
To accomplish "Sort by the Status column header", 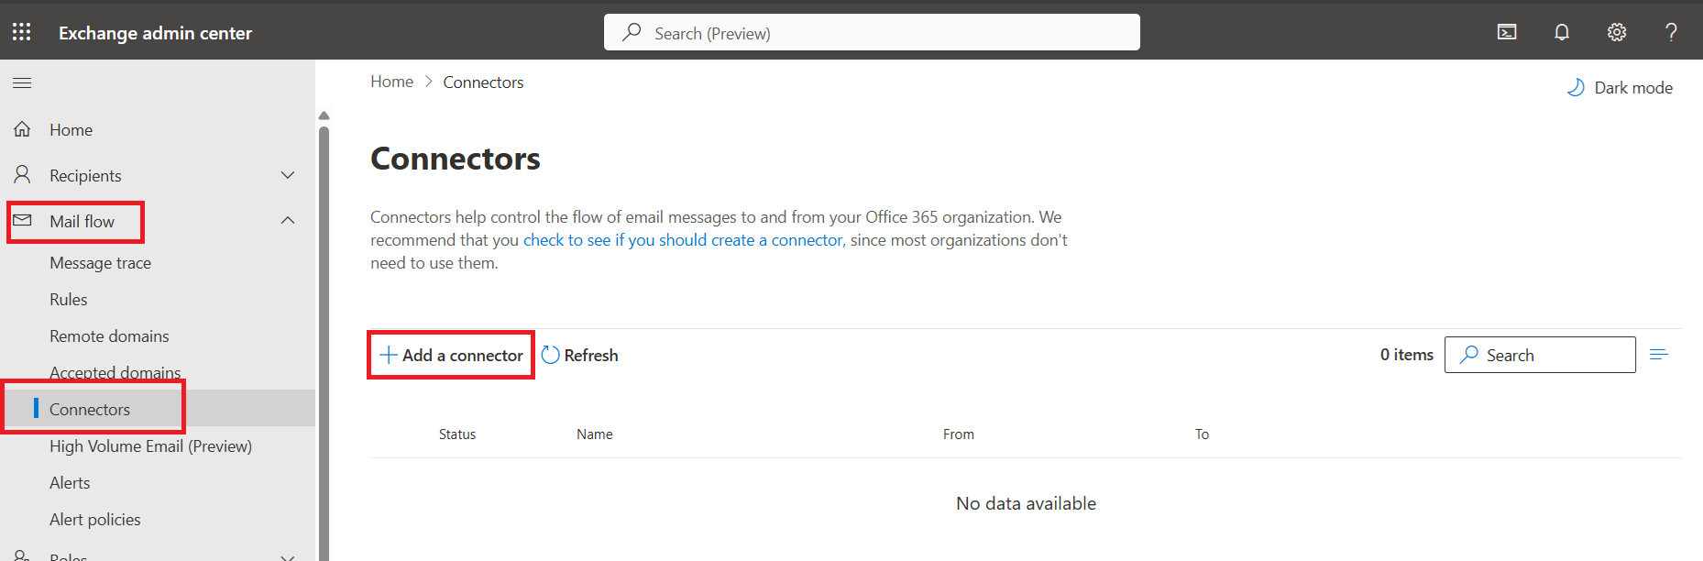I will tap(457, 434).
